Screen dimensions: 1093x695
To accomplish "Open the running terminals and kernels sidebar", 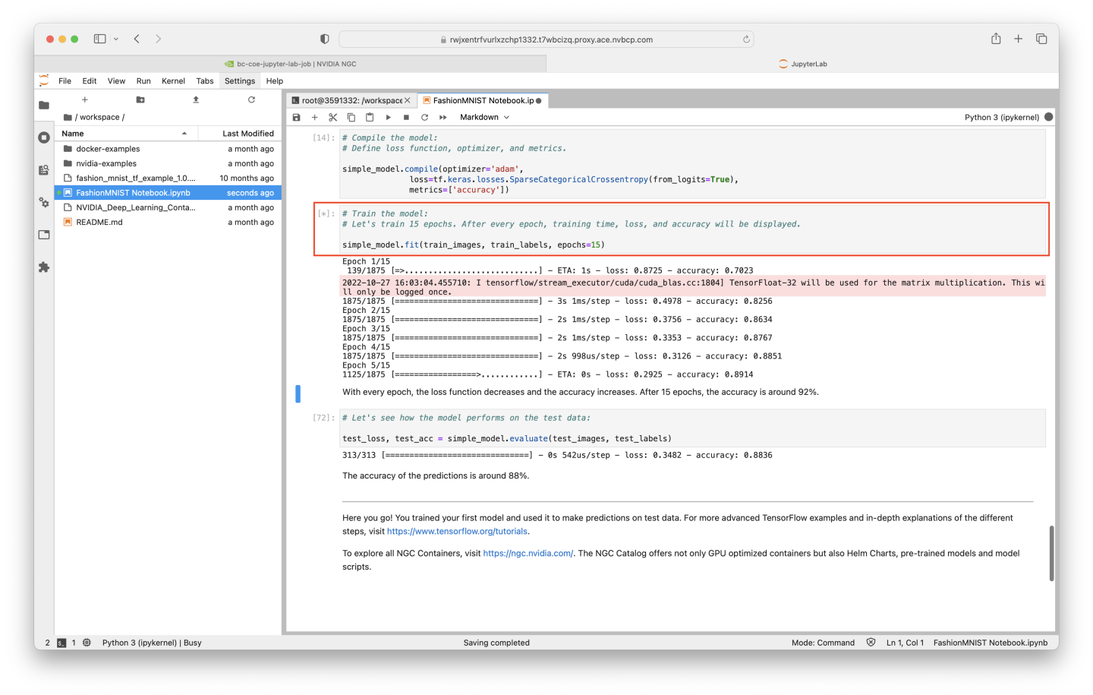I will coord(43,138).
